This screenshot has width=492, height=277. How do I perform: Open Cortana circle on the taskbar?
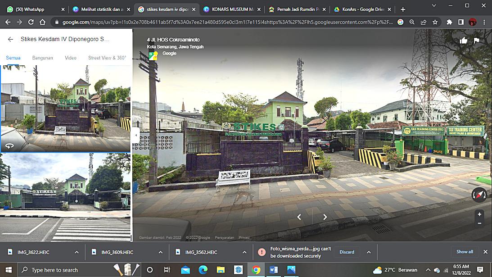tap(150, 270)
